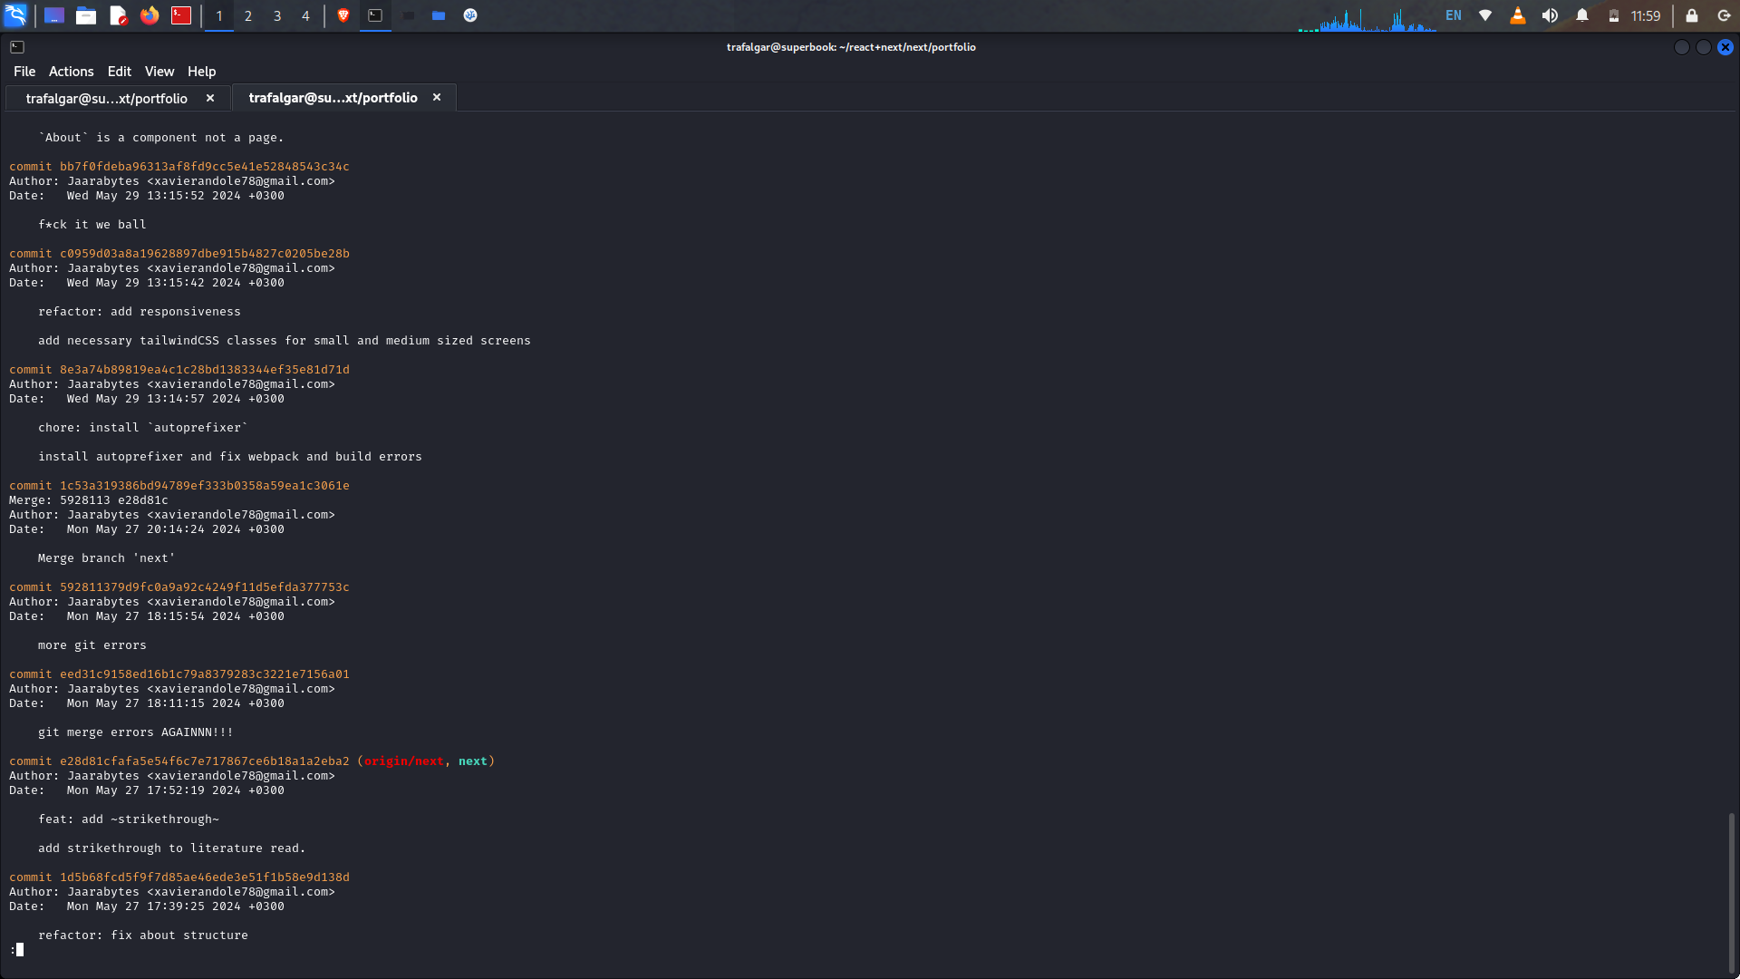
Task: Open the file manager panel launcher
Action: (x=86, y=15)
